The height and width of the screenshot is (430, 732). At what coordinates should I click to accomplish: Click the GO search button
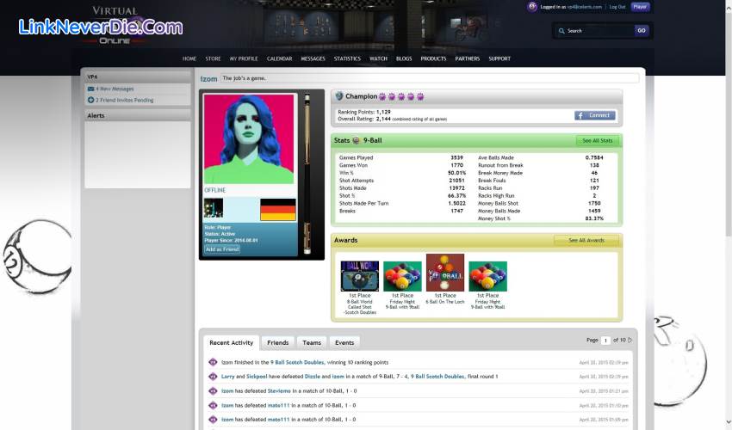[642, 30]
